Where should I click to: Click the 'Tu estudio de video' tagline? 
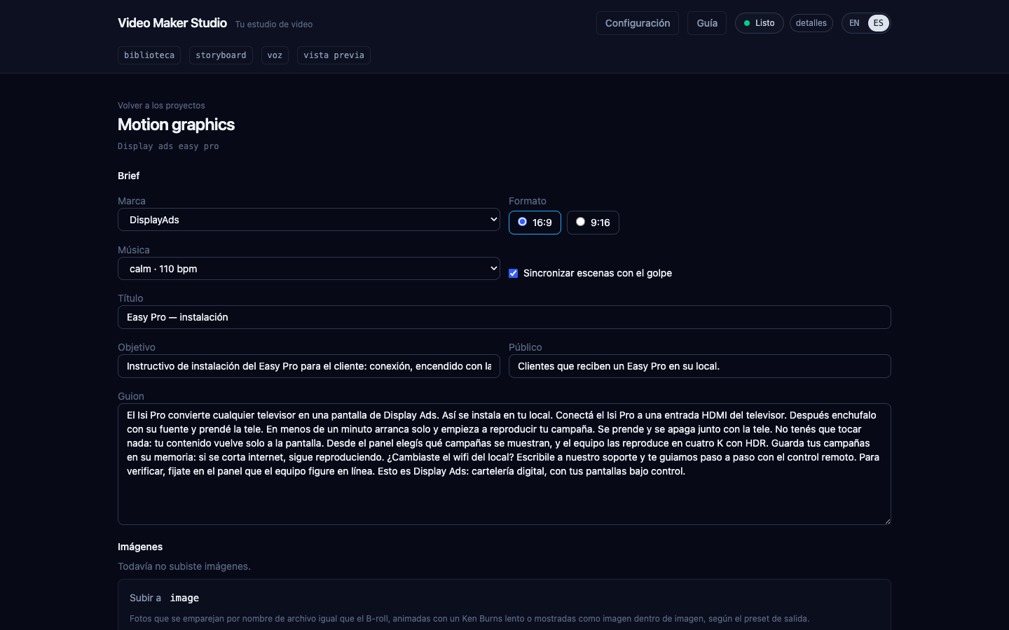[x=274, y=24]
